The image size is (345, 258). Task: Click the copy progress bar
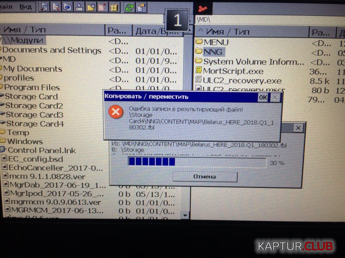coord(197,162)
